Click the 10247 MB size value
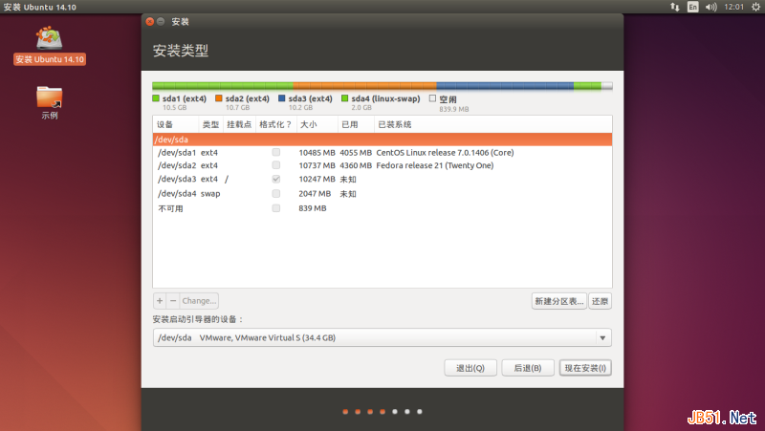 (x=317, y=179)
